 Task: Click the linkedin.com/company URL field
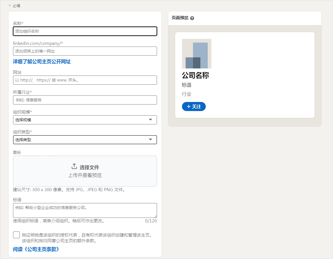click(85, 51)
